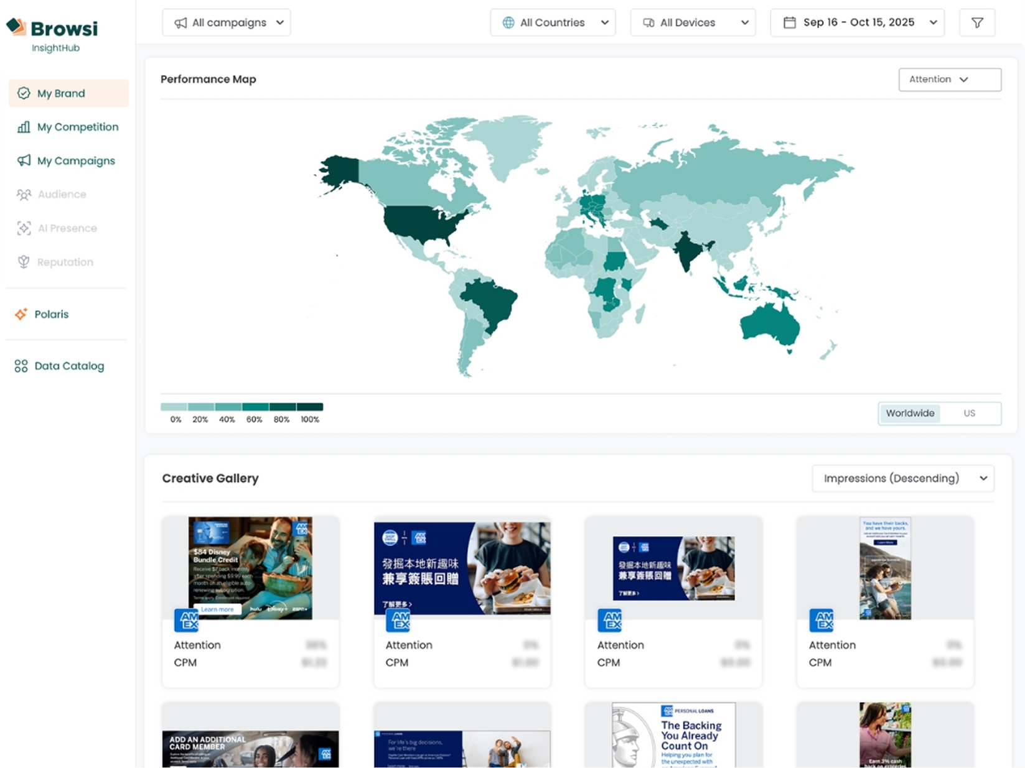Expand the All Countries filter
The image size is (1025, 768).
[x=553, y=23]
